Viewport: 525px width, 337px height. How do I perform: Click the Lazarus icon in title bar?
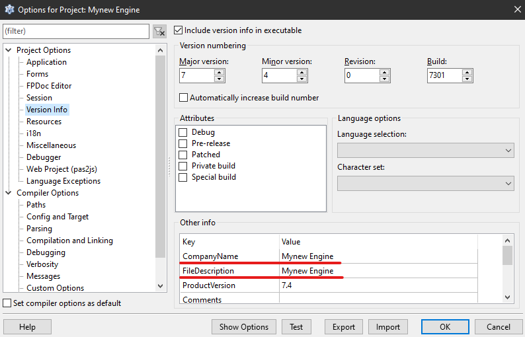pyautogui.click(x=9, y=10)
